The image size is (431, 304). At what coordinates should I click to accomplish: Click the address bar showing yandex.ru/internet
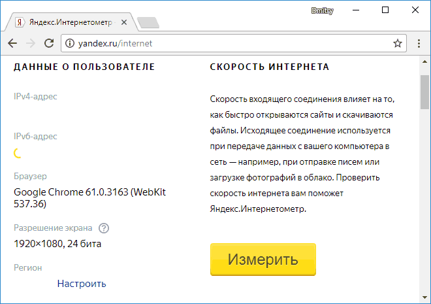pos(234,43)
